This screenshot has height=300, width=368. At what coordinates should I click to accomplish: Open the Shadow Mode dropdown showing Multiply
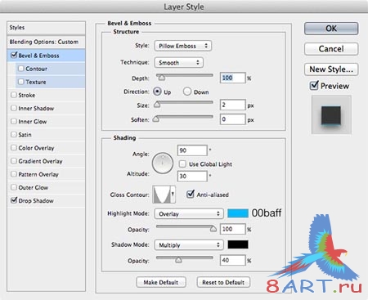coord(189,244)
